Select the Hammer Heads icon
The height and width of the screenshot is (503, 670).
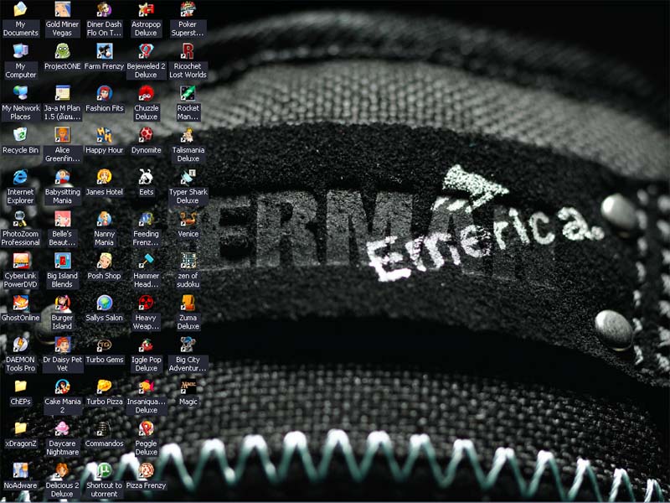pos(146,261)
